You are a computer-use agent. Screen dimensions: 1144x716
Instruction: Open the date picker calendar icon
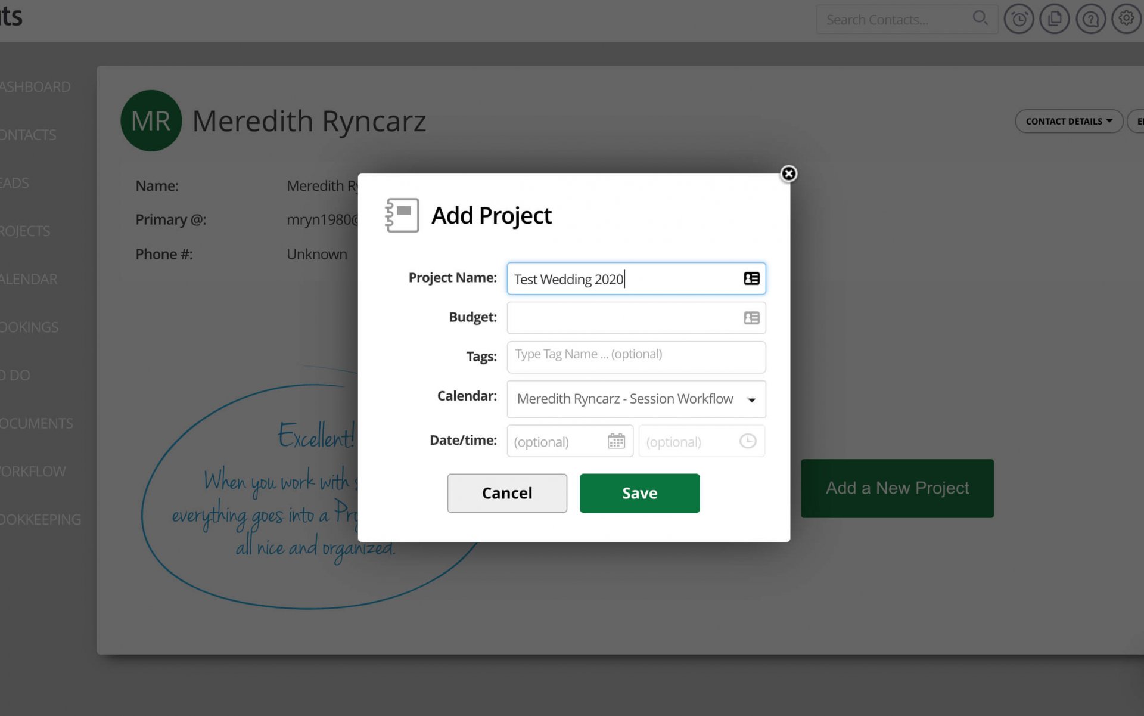[616, 441]
